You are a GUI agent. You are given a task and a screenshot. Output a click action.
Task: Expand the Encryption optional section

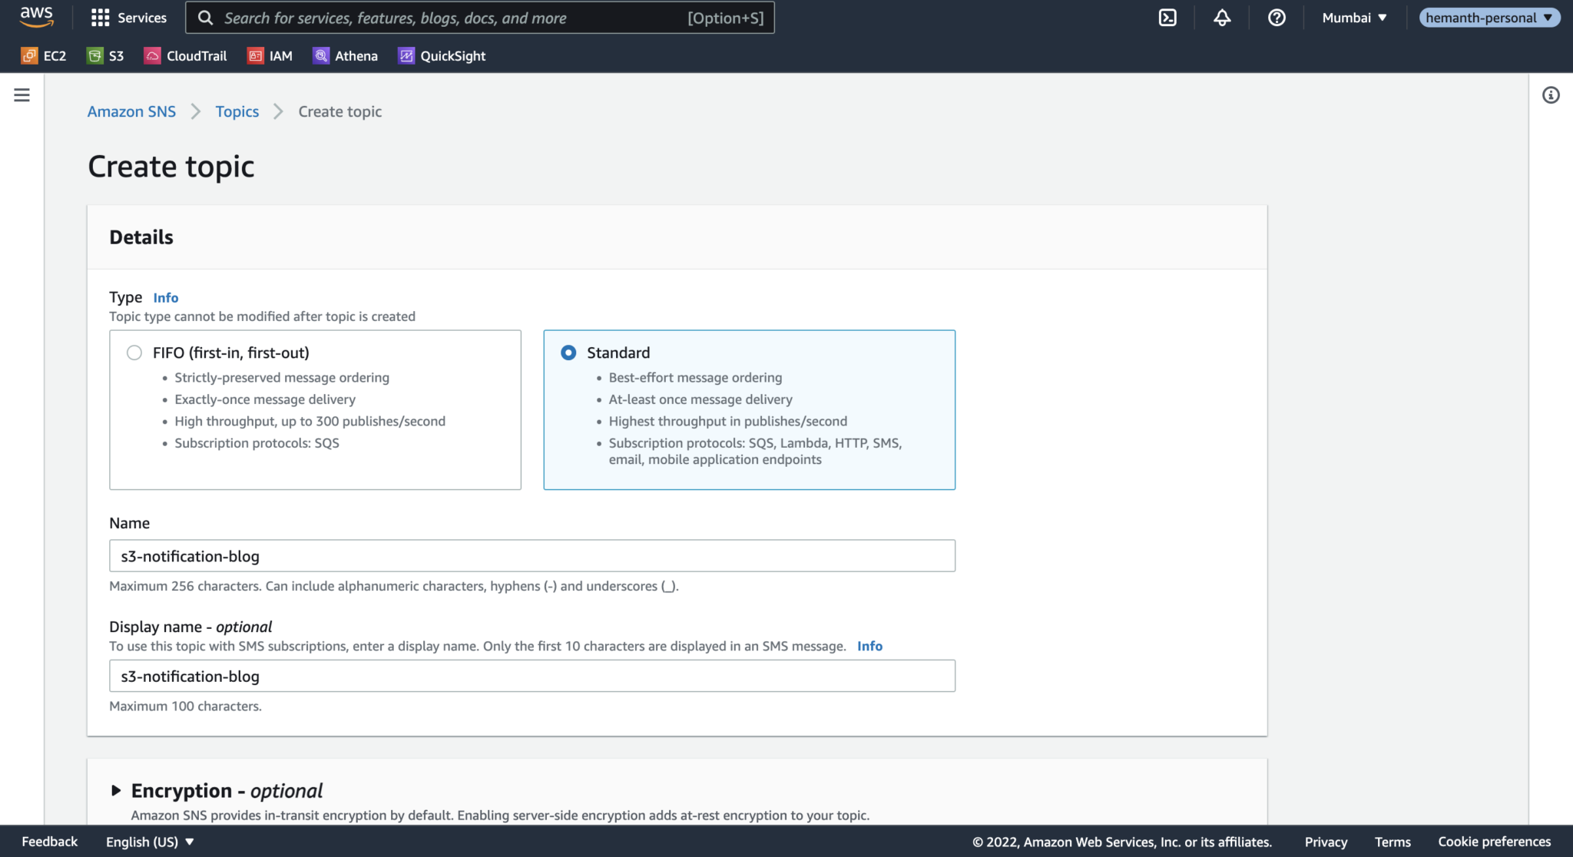(117, 790)
